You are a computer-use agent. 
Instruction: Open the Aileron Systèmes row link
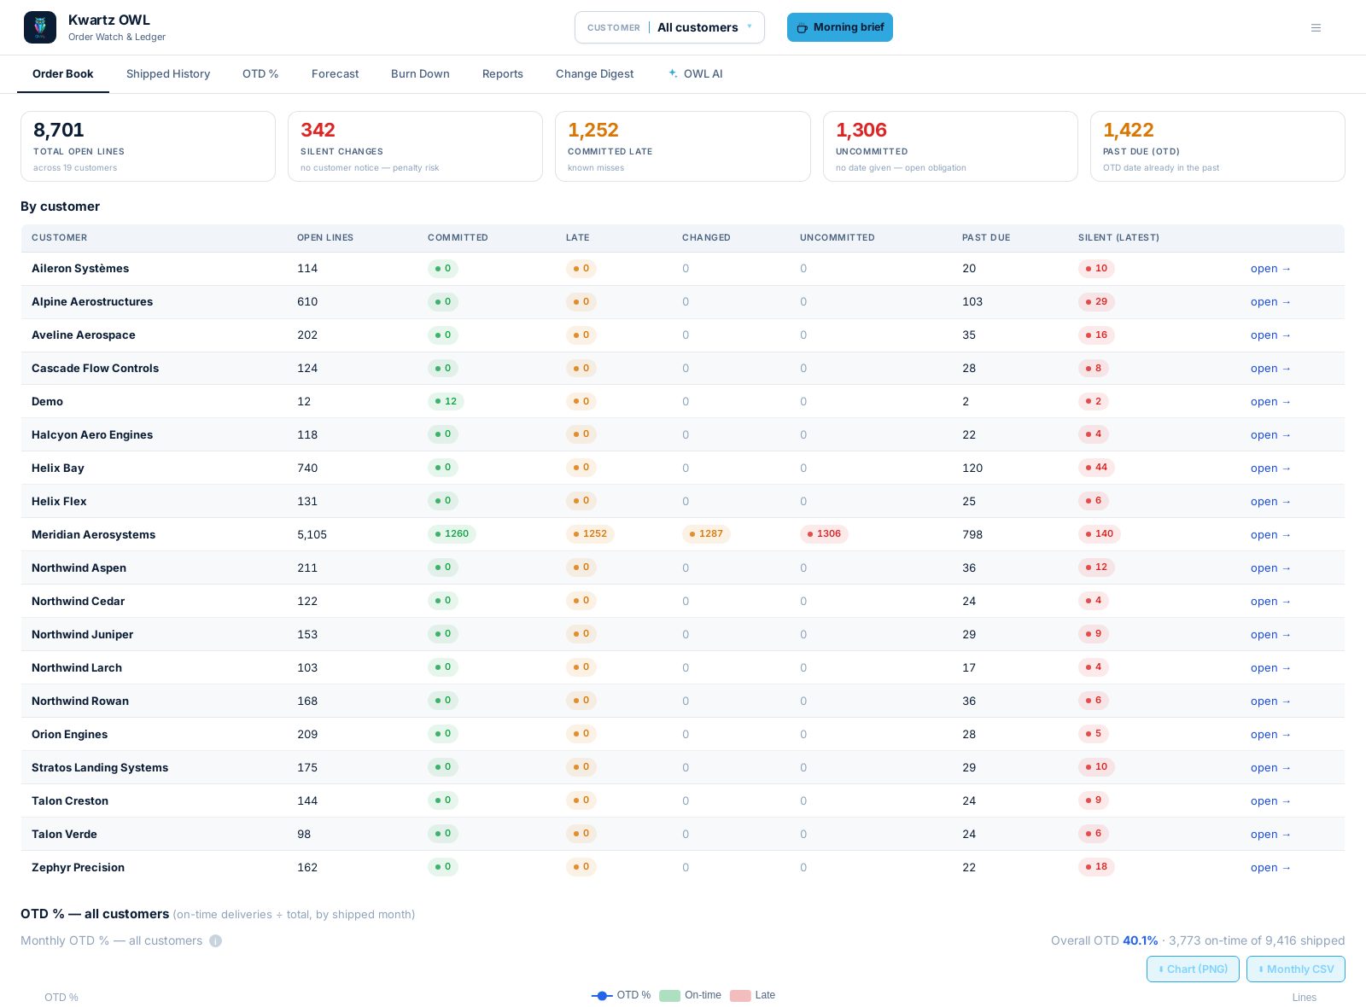1270,268
